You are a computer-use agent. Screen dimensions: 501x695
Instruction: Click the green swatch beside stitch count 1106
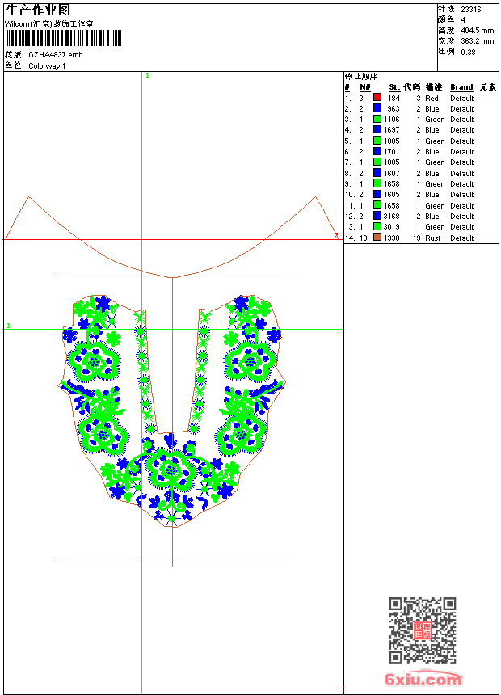[377, 119]
